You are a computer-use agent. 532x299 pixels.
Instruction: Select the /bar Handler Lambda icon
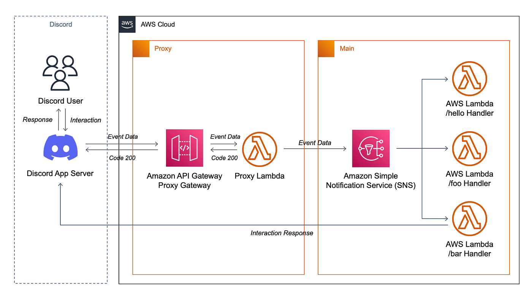click(469, 219)
